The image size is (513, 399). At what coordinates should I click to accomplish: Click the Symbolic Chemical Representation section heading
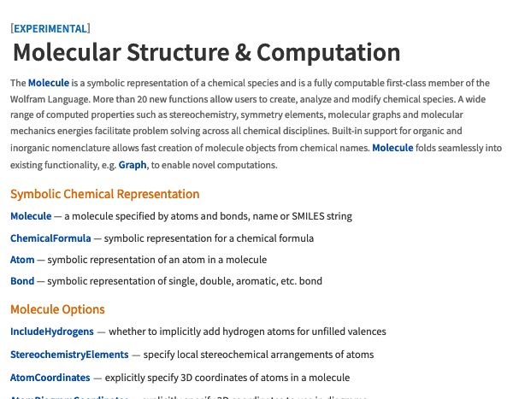pyautogui.click(x=104, y=194)
